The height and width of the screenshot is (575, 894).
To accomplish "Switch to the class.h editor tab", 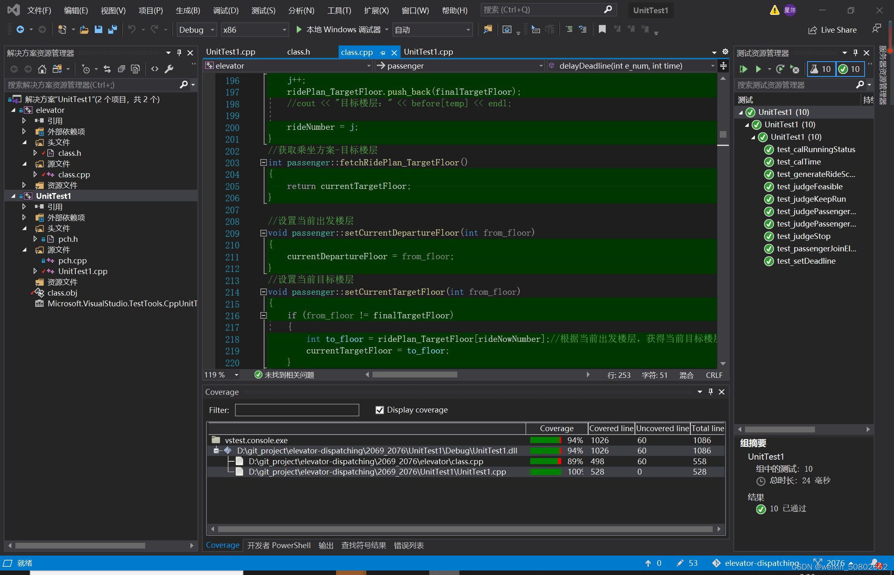I will click(x=298, y=52).
